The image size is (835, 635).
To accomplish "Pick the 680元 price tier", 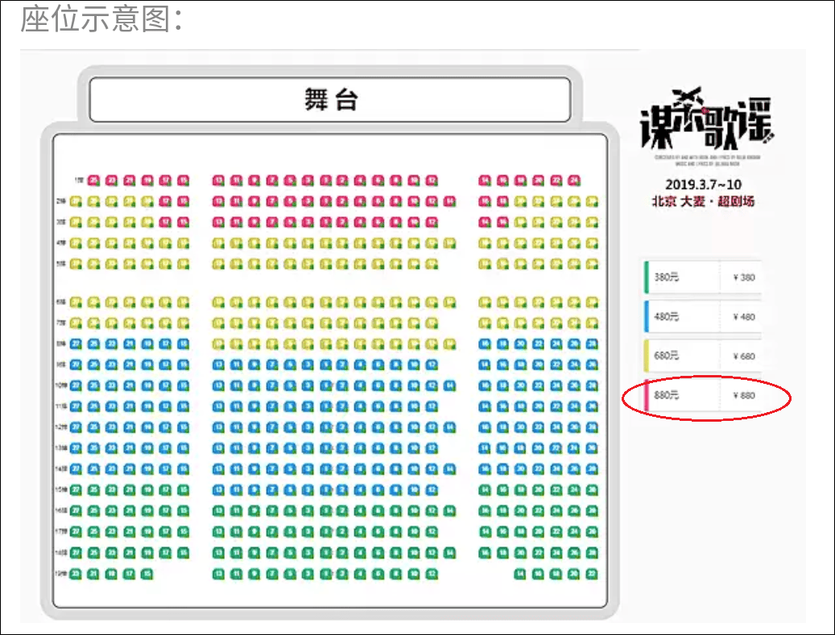I will (703, 356).
